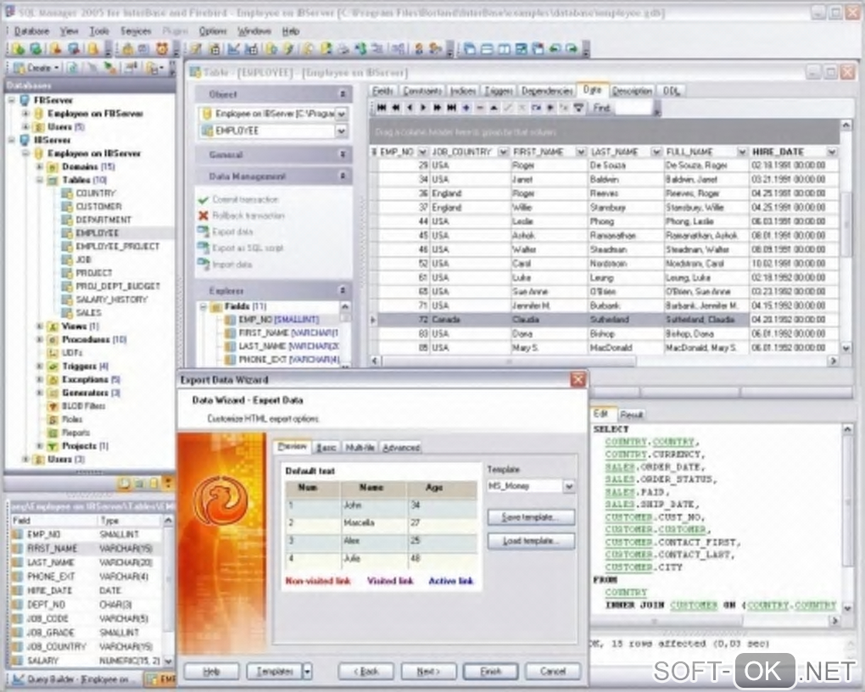Click the green undo arrow toolbar icon
This screenshot has width=865, height=692.
tap(555, 49)
